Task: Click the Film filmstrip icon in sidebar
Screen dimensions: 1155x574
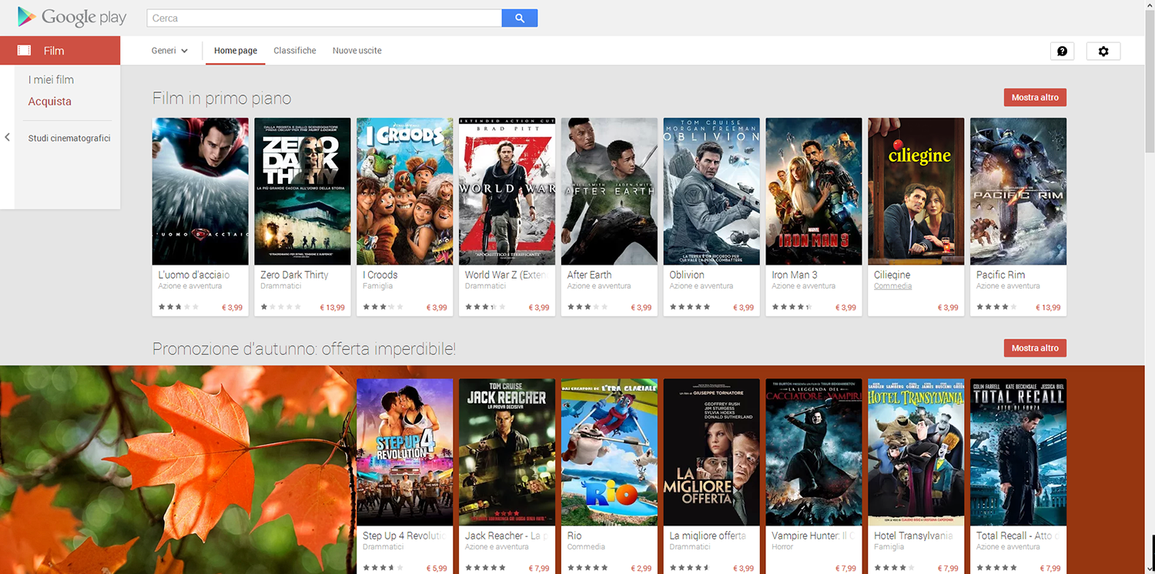Action: (x=24, y=51)
